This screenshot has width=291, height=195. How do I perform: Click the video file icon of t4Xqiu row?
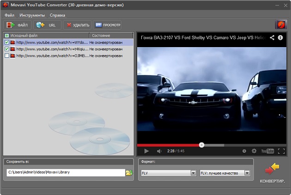click(12, 49)
